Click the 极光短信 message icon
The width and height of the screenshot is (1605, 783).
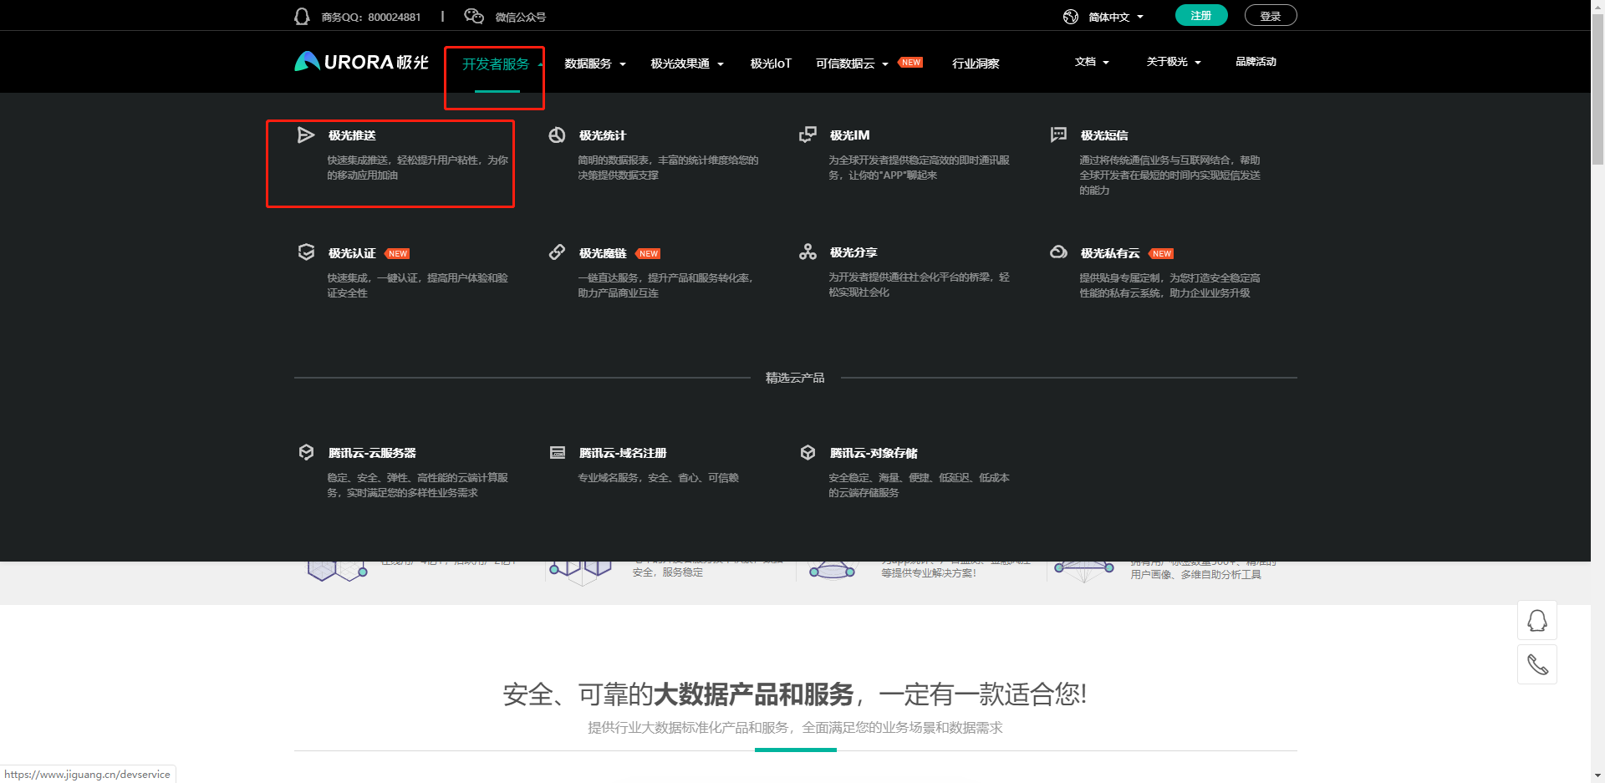click(x=1058, y=135)
